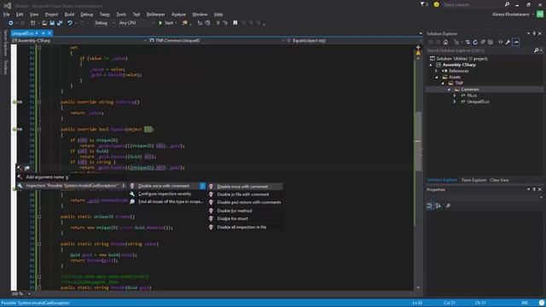Switch to the Class View tab

click(499, 180)
